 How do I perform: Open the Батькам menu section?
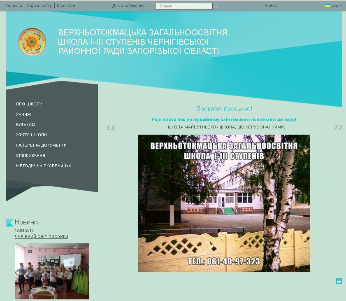click(x=26, y=125)
